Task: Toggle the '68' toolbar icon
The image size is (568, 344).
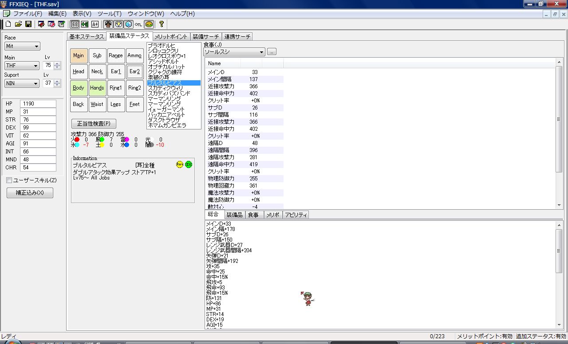Action: point(75,24)
